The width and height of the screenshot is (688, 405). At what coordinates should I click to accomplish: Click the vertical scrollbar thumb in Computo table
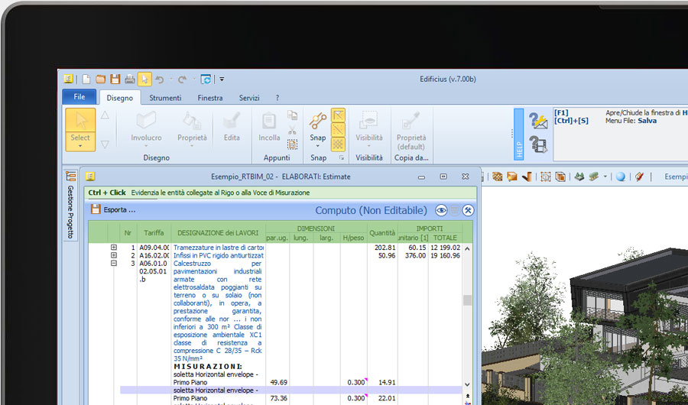coord(467,300)
